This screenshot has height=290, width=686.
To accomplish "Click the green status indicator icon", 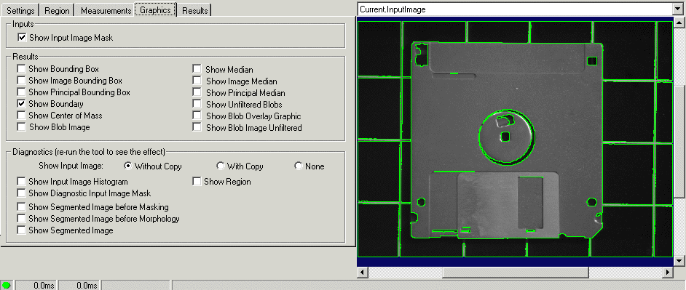I will 6,285.
